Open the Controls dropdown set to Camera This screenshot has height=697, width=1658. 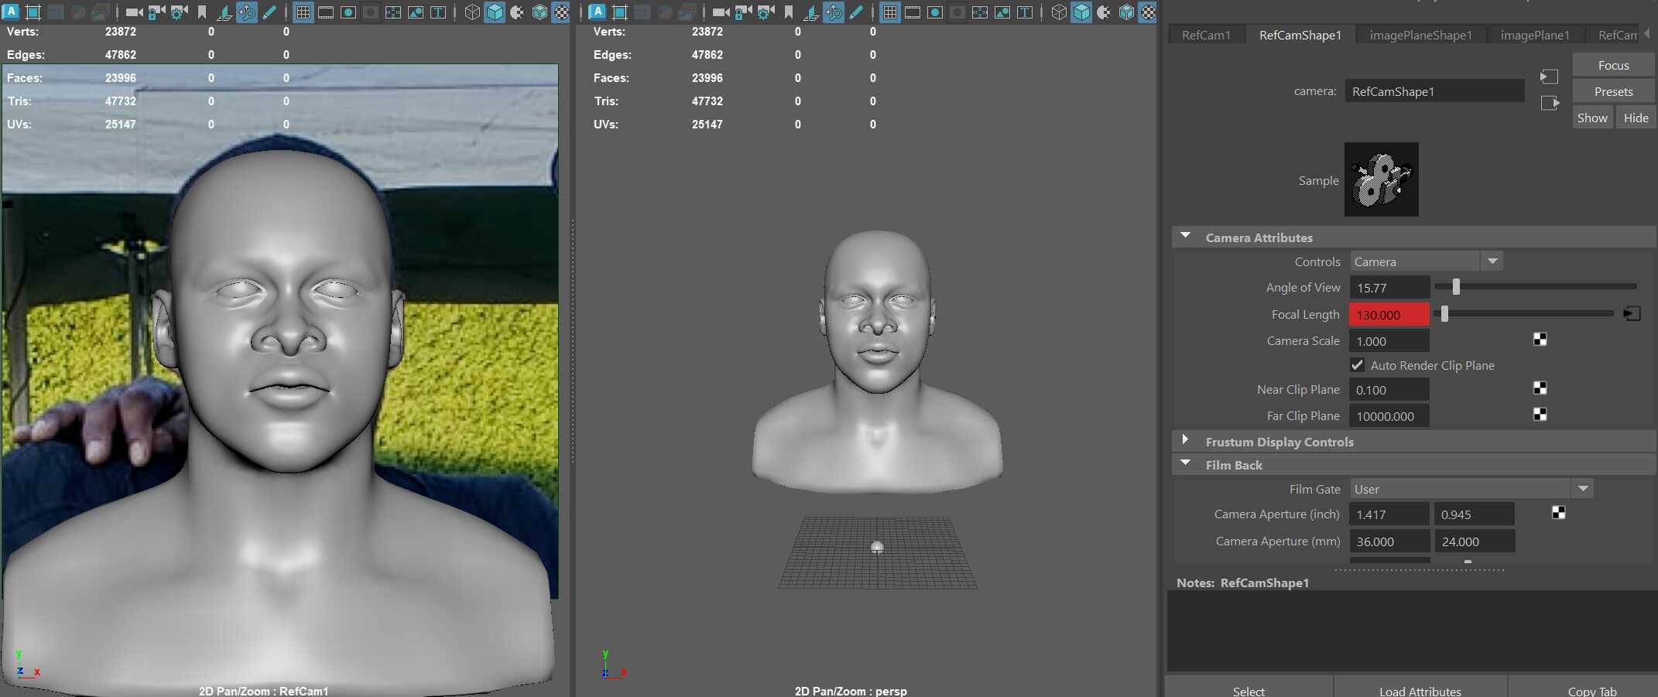click(x=1426, y=261)
